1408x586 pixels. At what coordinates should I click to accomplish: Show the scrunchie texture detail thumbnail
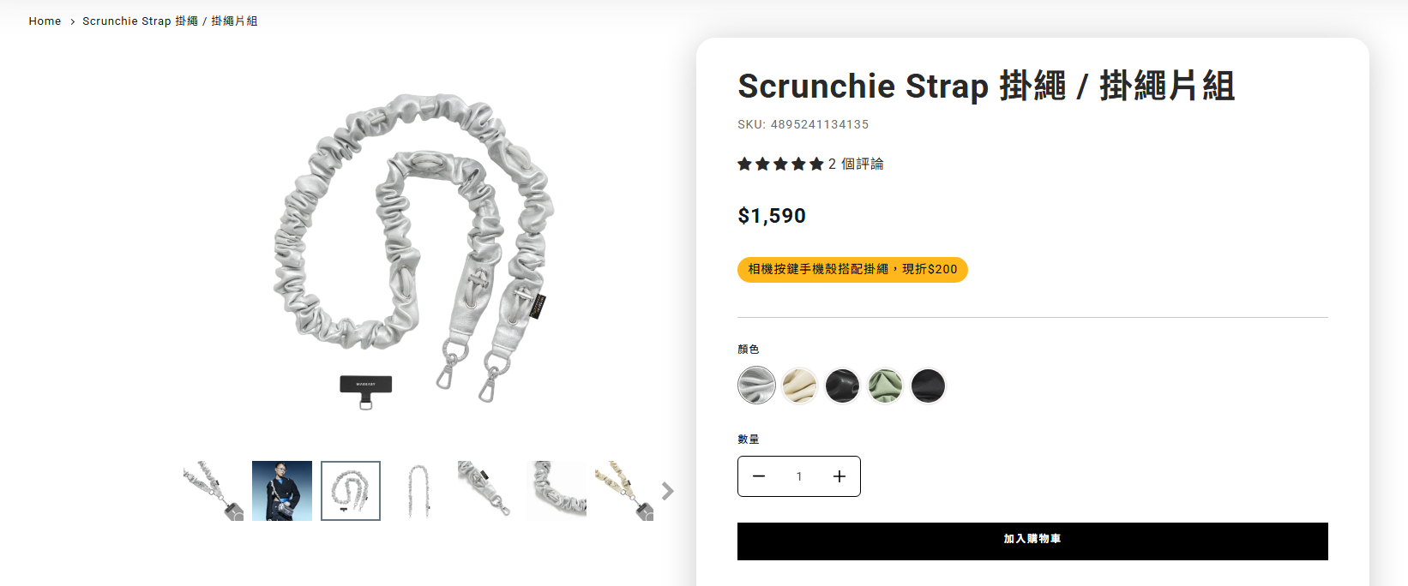[x=557, y=491]
